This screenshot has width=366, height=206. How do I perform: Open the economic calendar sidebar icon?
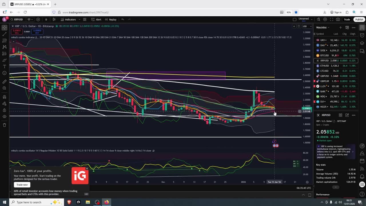(362, 161)
